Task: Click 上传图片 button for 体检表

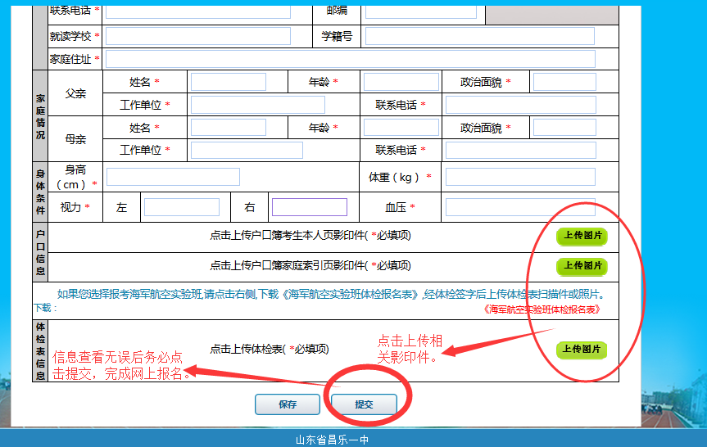Action: pos(582,350)
